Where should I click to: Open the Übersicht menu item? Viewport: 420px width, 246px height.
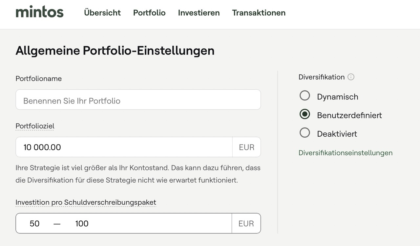point(102,13)
